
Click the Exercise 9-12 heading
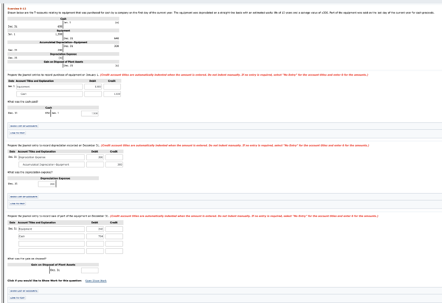(x=17, y=9)
